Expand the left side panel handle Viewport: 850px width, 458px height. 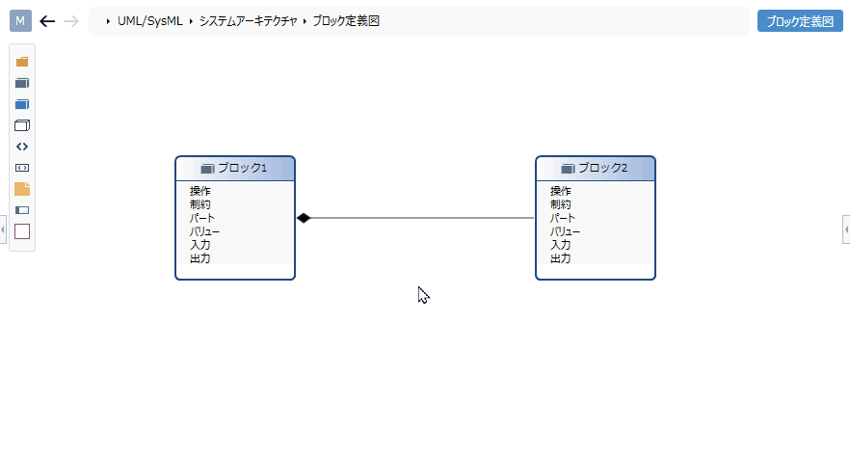[3, 229]
